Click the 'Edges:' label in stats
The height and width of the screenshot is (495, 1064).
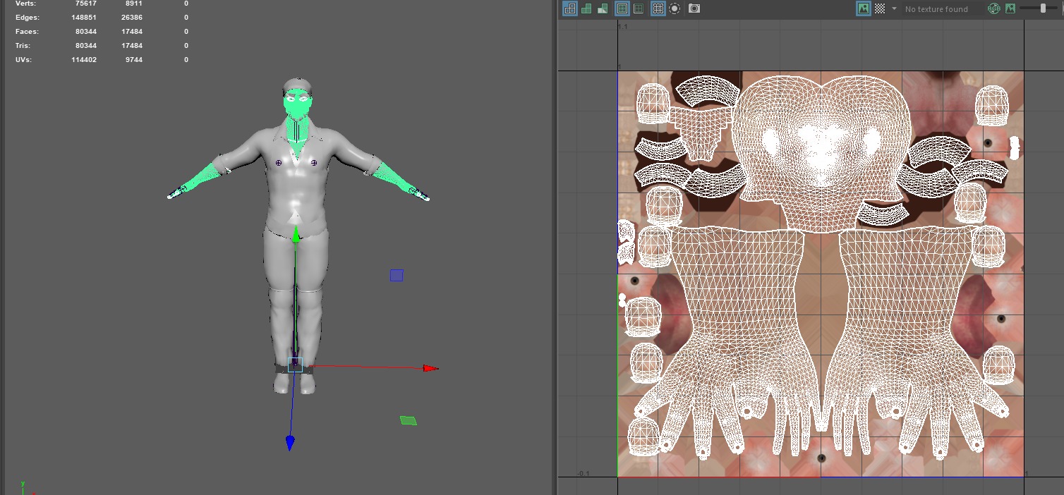click(x=28, y=17)
